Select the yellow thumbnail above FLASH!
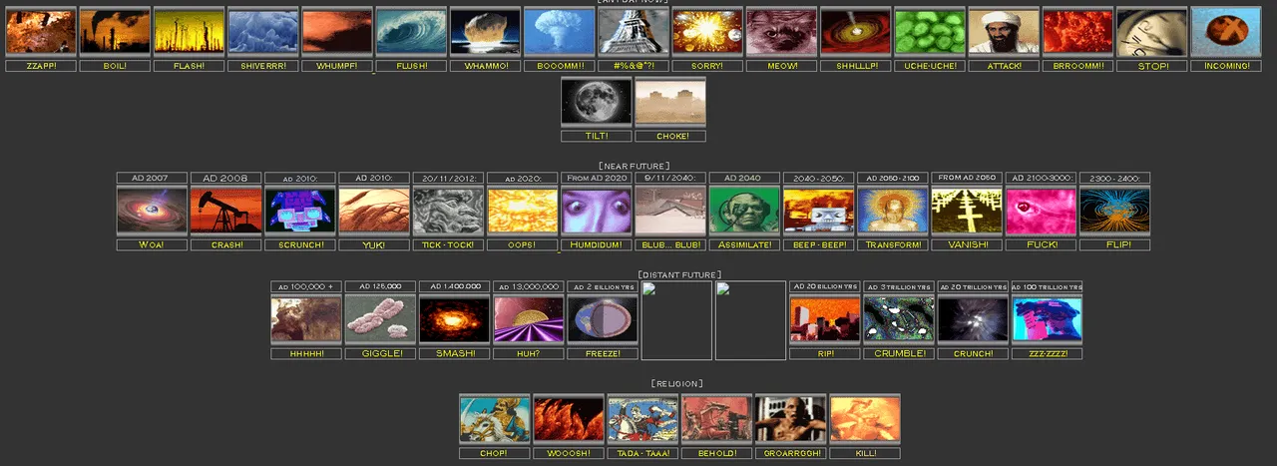Viewport: 1277px width, 466px height. pos(189,32)
